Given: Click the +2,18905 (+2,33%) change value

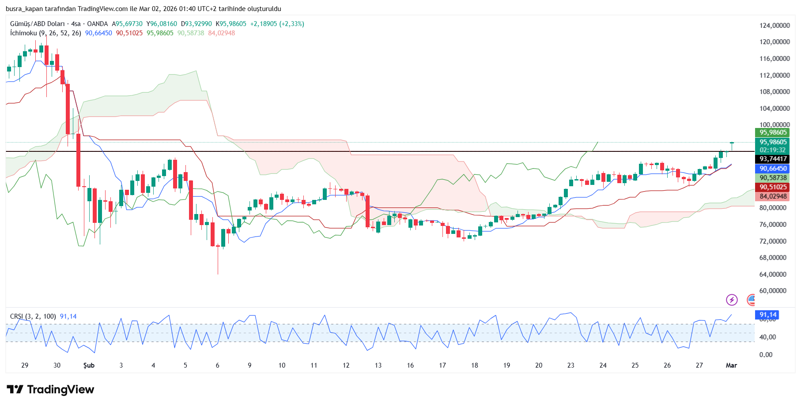Looking at the screenshot, I should click(277, 24).
